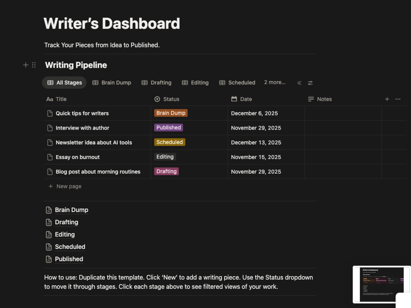The height and width of the screenshot is (308, 411).
Task: Open the Published page link
Action: click(x=69, y=259)
